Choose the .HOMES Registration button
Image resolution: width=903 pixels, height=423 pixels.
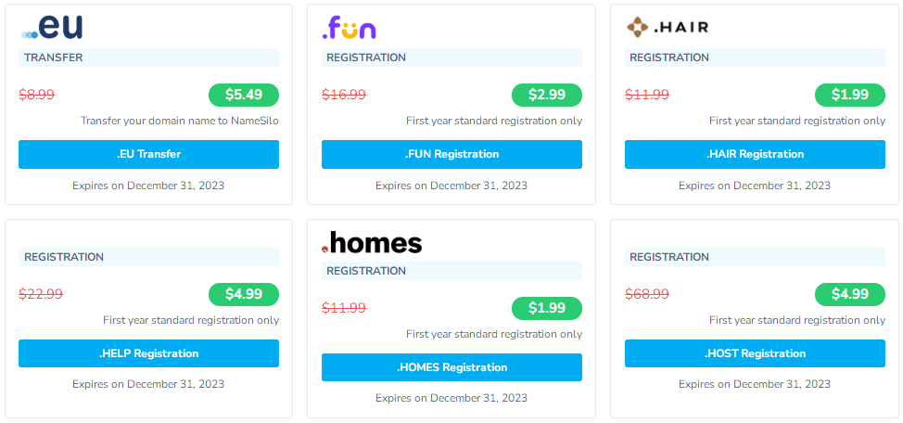coord(451,367)
